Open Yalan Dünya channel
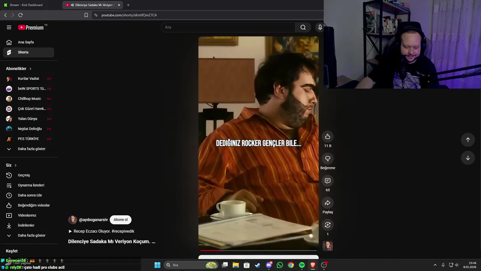481x271 pixels. (29, 119)
